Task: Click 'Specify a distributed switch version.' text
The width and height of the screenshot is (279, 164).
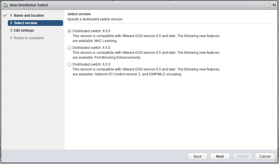Action: [95, 19]
